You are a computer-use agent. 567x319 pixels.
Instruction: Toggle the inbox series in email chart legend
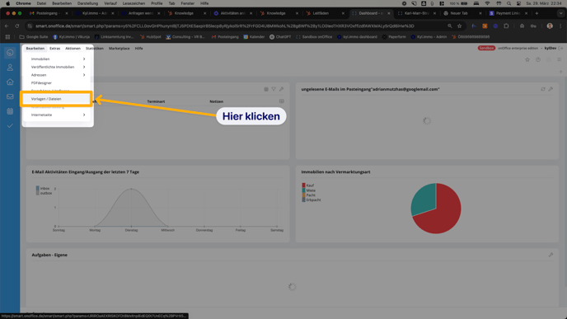(42, 189)
